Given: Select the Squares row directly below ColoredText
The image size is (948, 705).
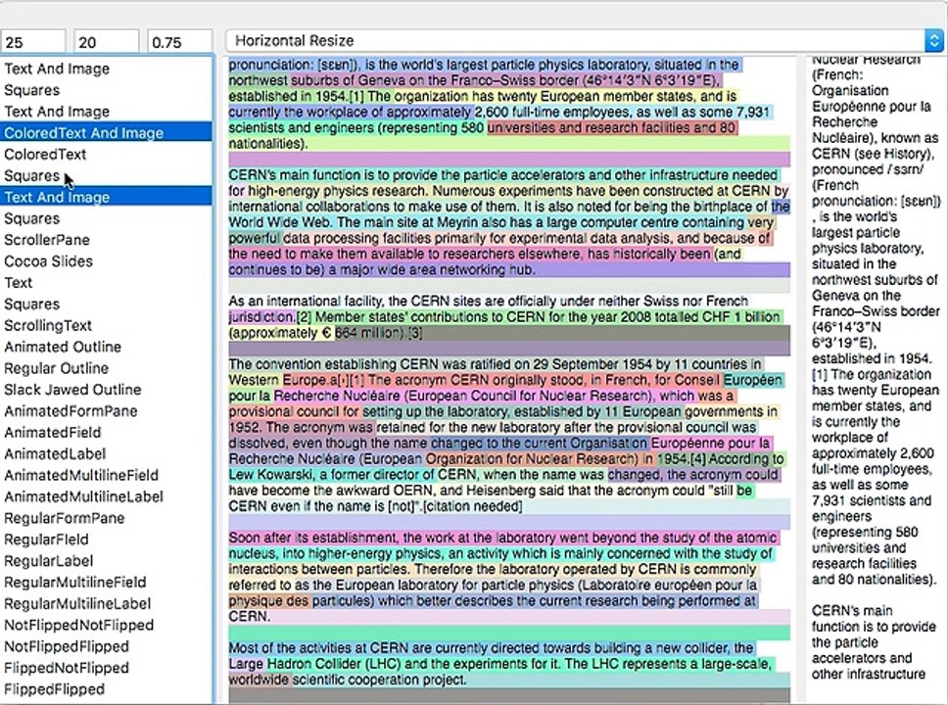Looking at the screenshot, I should click(x=107, y=176).
